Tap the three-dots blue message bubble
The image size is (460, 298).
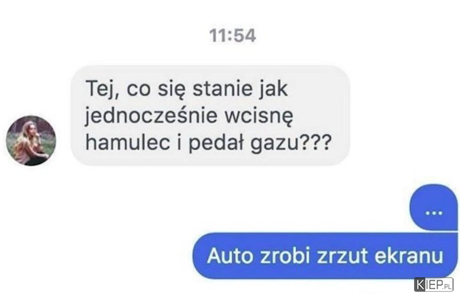click(x=434, y=208)
